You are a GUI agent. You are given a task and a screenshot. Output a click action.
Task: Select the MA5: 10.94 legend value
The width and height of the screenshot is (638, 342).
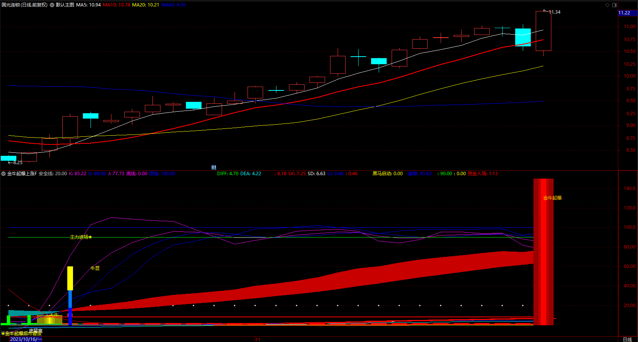tap(89, 5)
